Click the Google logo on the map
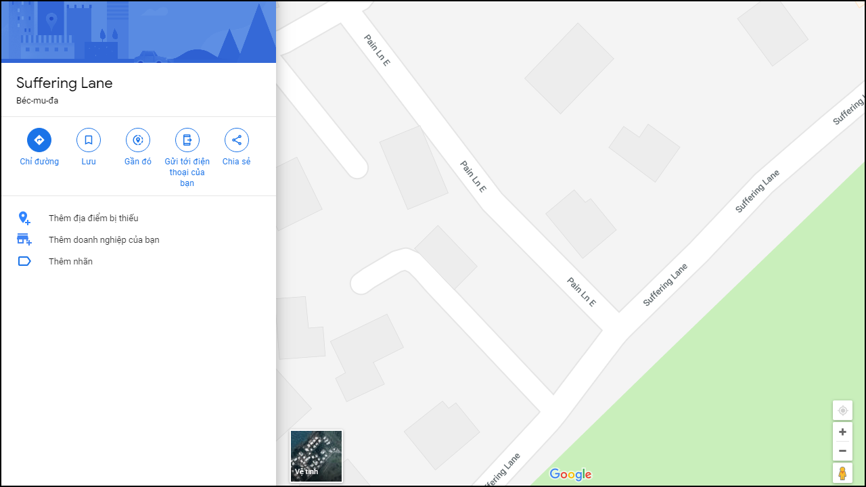Viewport: 866px width, 487px height. click(570, 475)
